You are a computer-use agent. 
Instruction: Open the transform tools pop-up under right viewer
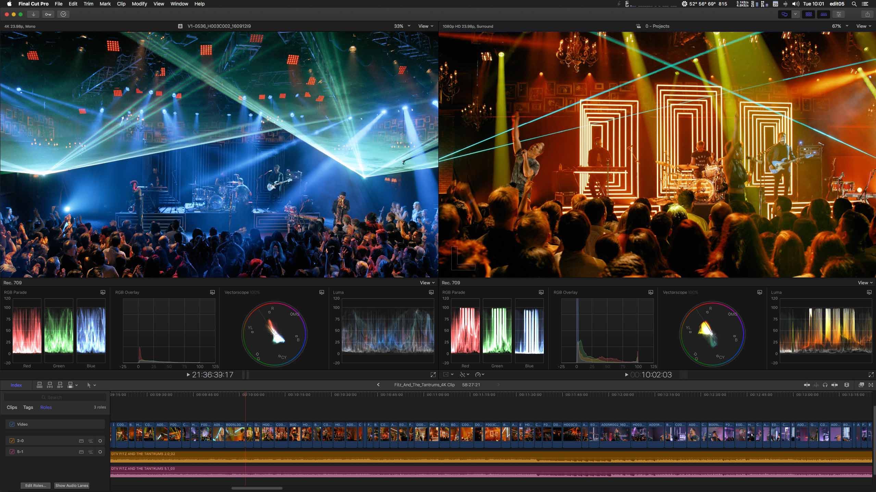448,375
